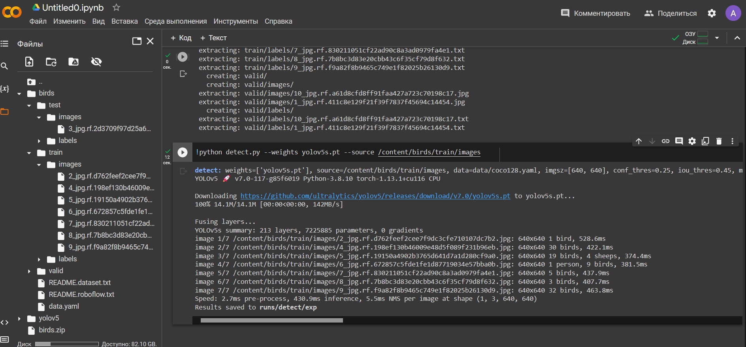Open the Colab logo home link
The image size is (746, 347).
tap(12, 12)
